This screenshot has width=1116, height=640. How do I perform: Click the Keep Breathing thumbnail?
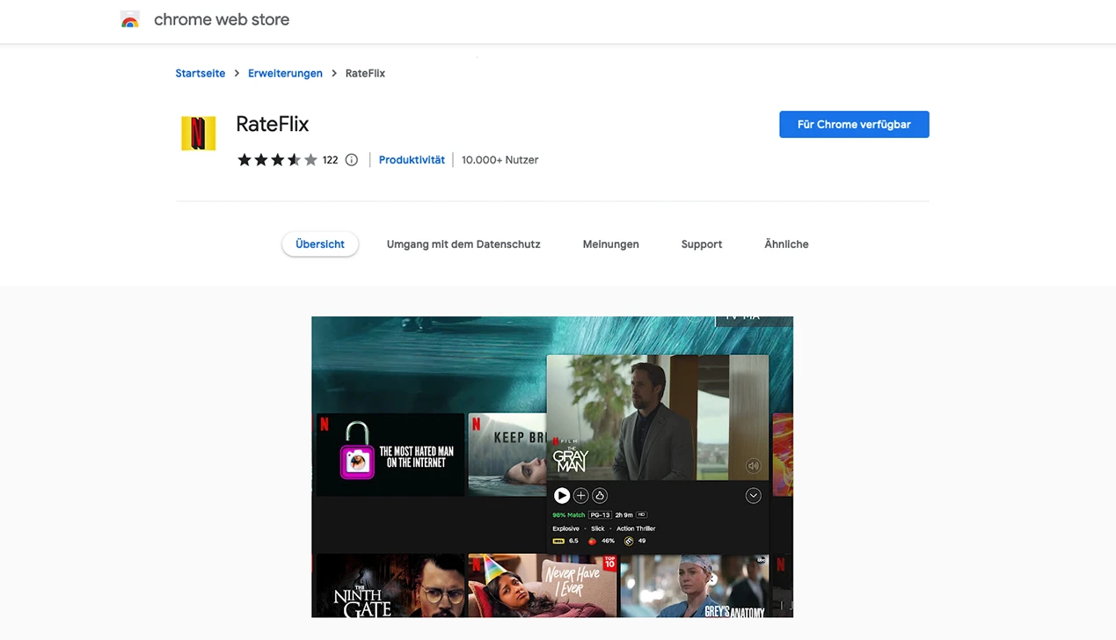pyautogui.click(x=507, y=455)
